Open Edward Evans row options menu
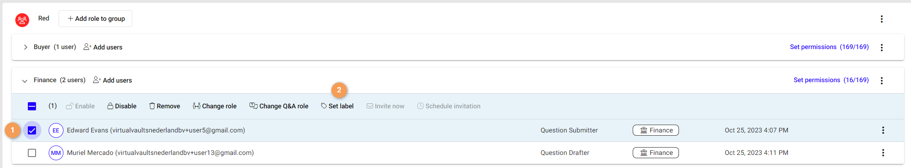 [x=883, y=130]
